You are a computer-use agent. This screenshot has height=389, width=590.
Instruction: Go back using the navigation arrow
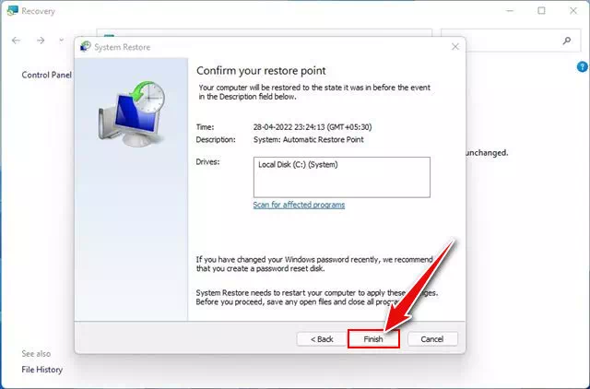click(17, 41)
